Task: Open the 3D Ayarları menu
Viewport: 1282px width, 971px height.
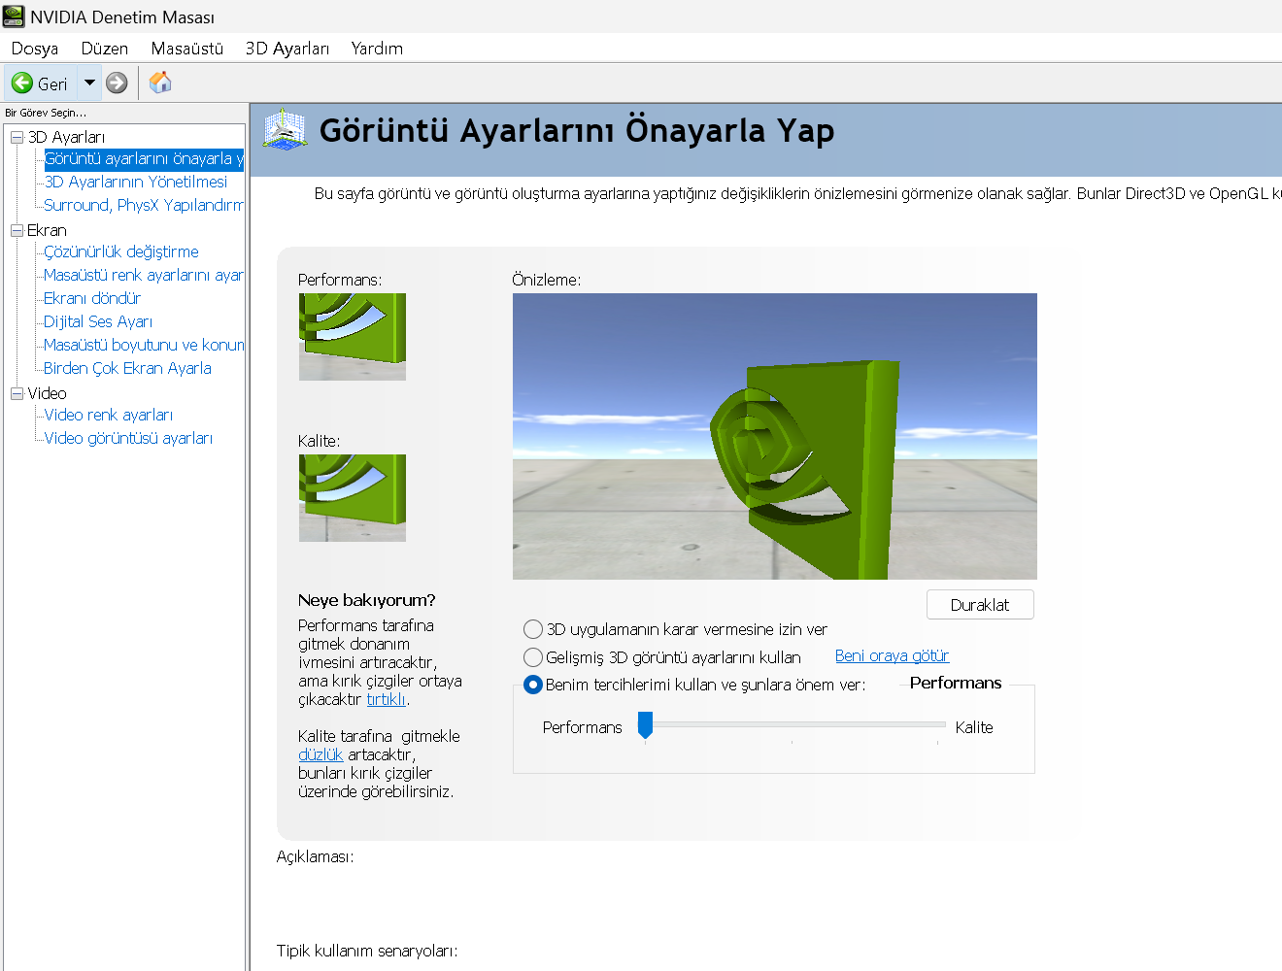Action: pyautogui.click(x=287, y=49)
